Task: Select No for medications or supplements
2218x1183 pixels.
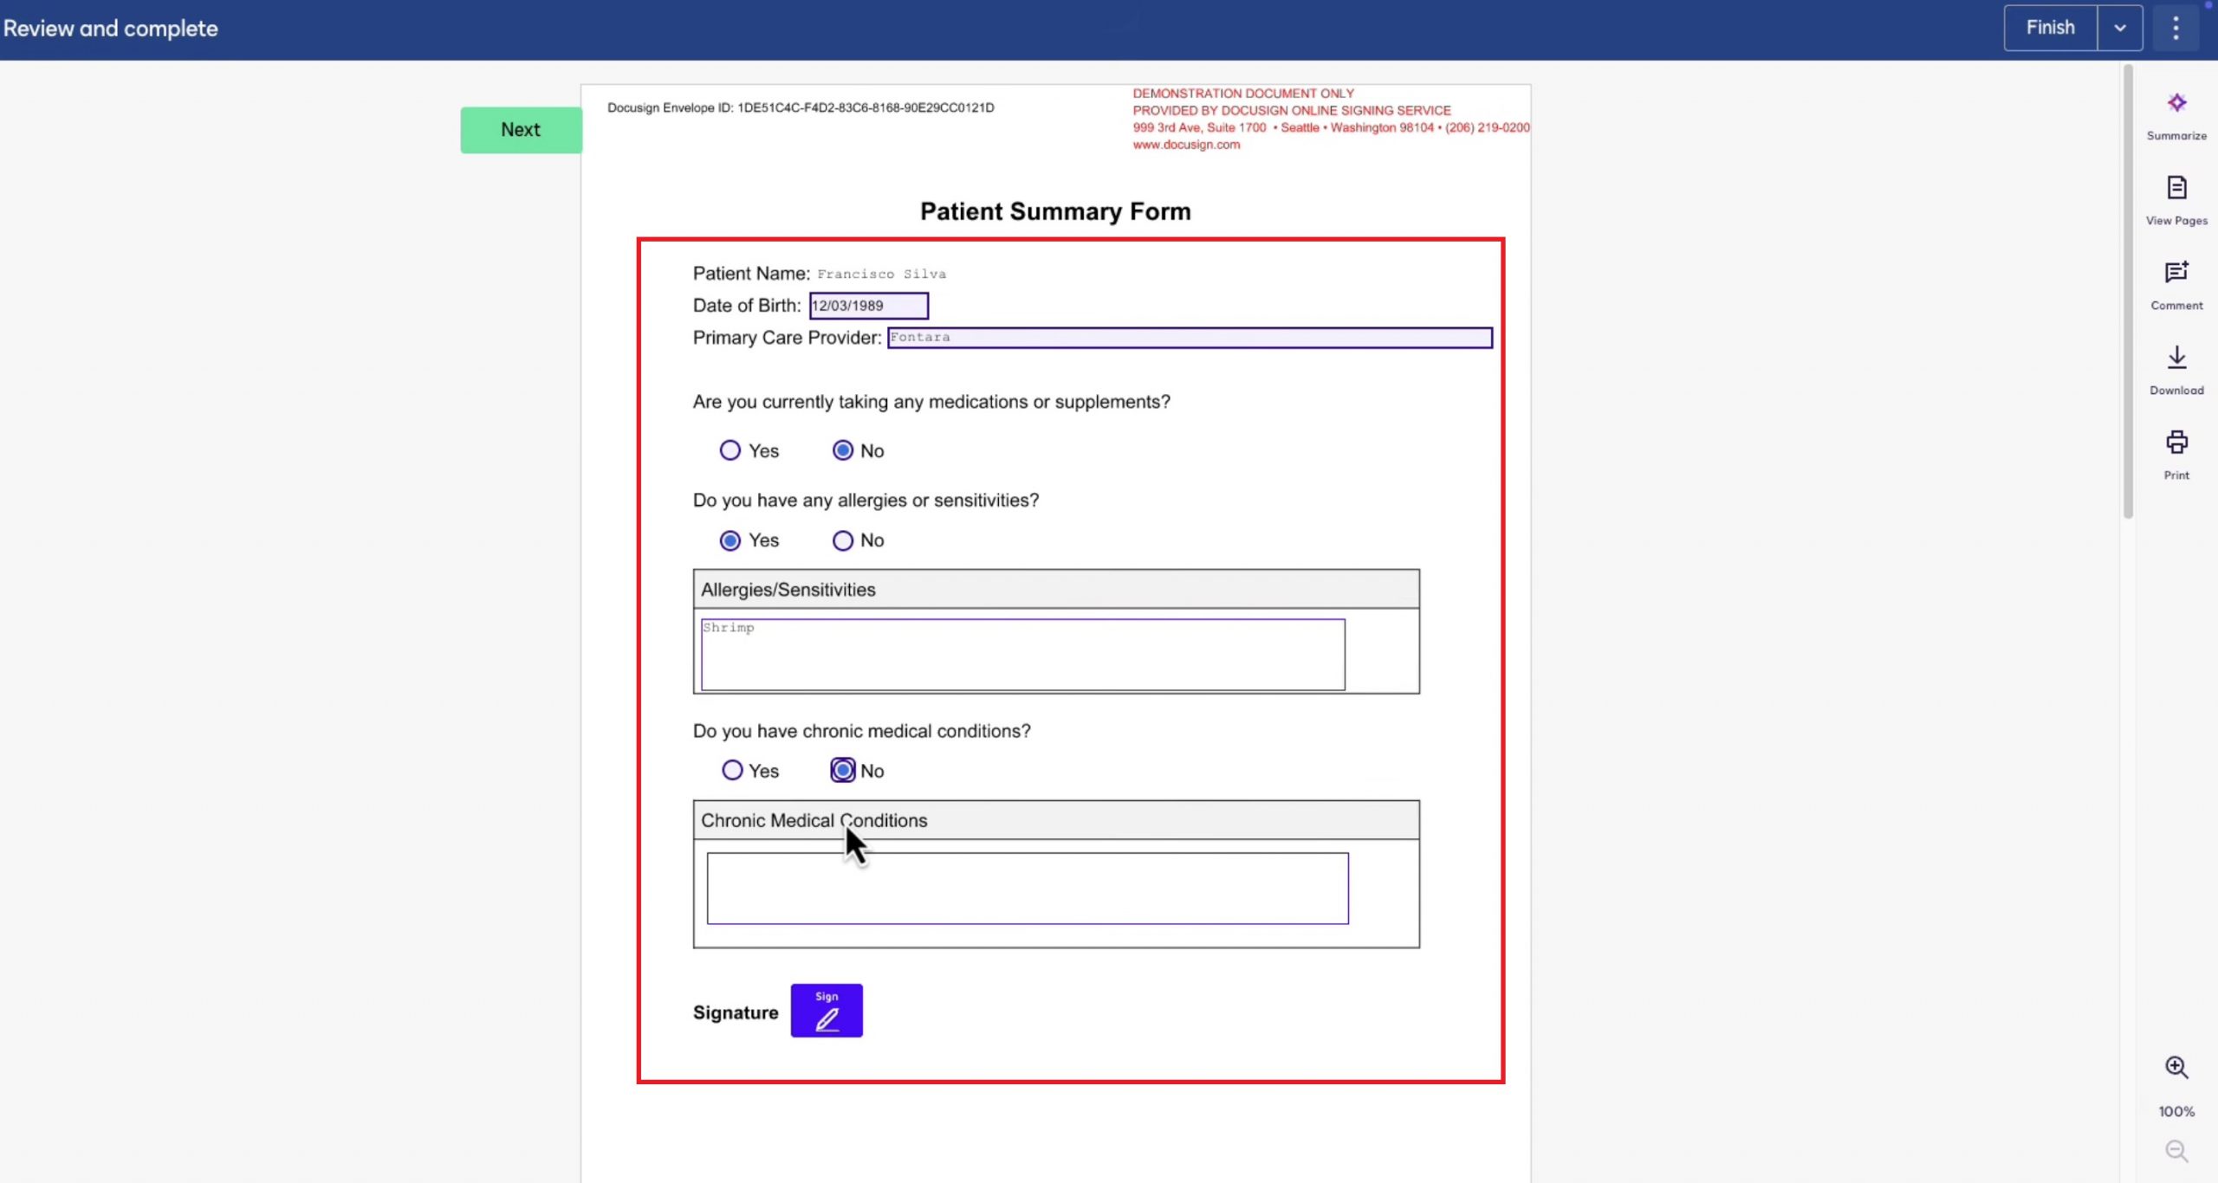Action: tap(843, 450)
